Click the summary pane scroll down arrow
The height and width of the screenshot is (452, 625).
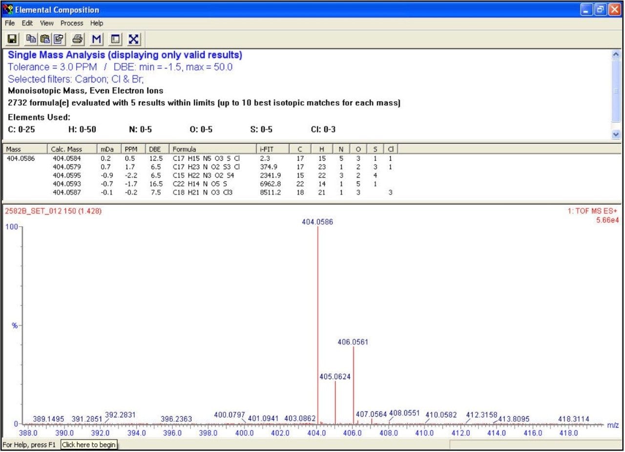coord(616,133)
